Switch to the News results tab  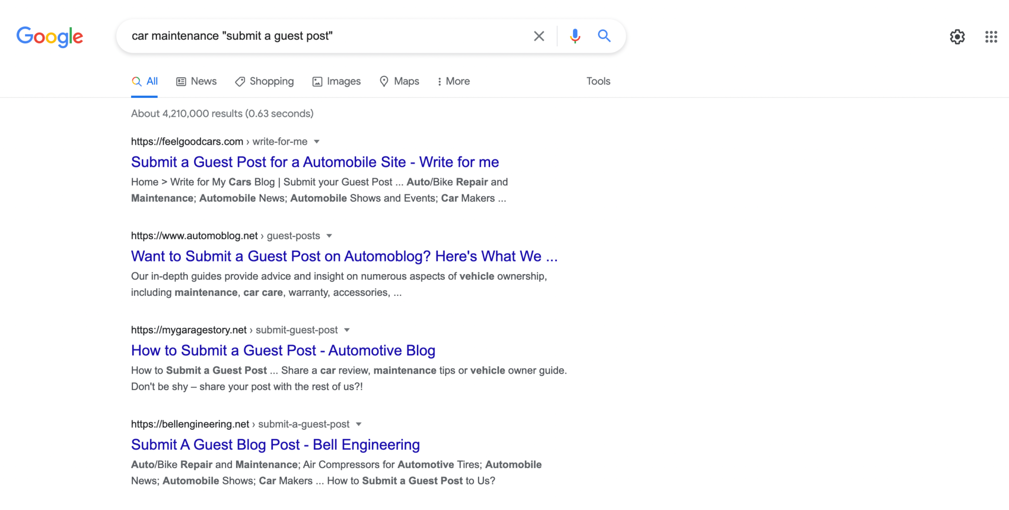(x=197, y=81)
